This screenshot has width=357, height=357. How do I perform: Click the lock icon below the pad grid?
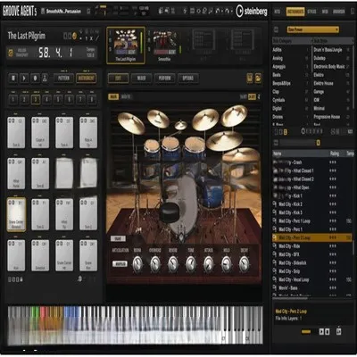[x=21, y=279]
